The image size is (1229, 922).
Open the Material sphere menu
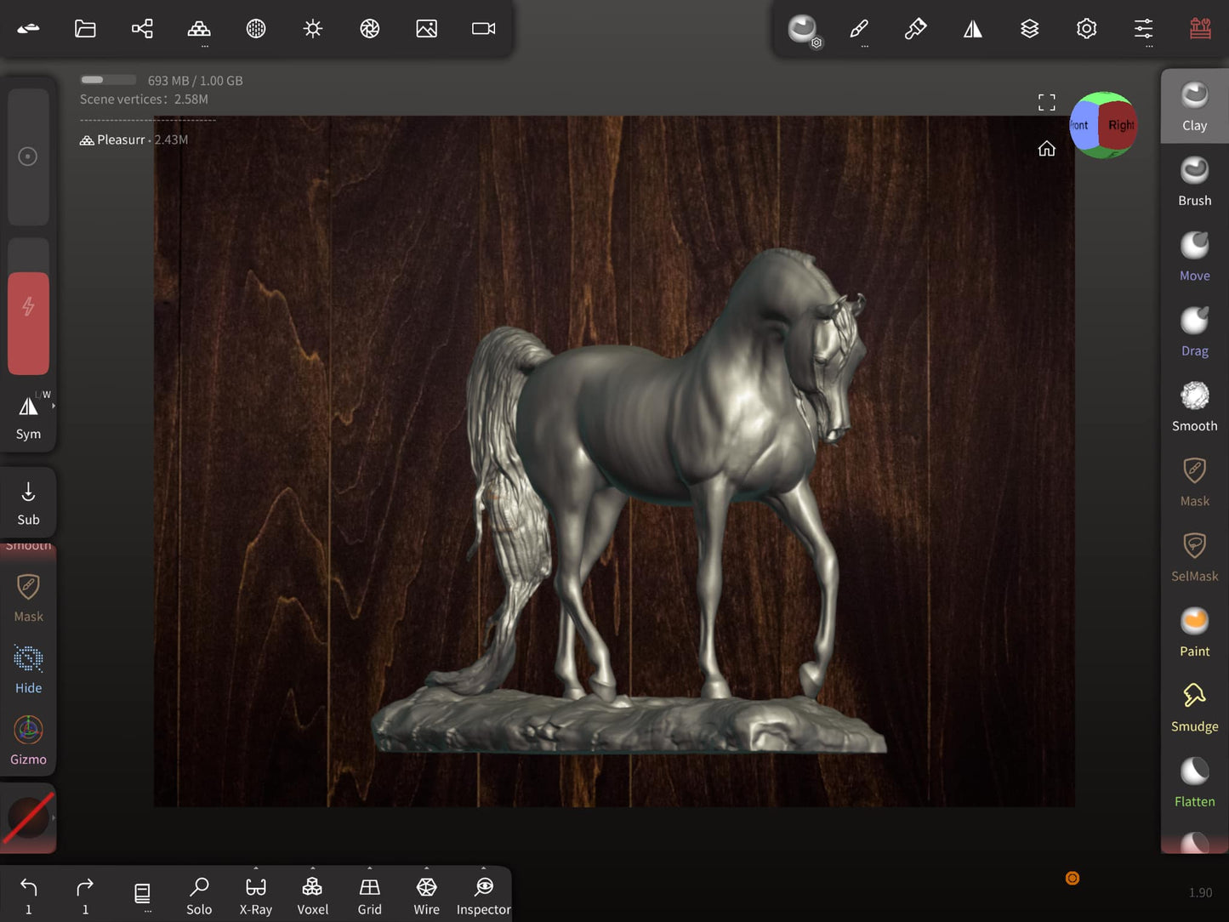pos(256,29)
